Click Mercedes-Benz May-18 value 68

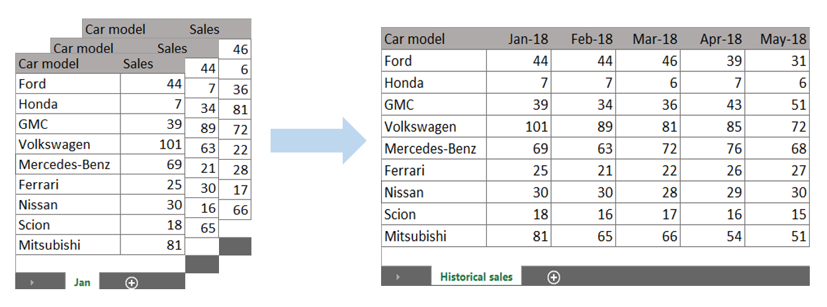[777, 149]
